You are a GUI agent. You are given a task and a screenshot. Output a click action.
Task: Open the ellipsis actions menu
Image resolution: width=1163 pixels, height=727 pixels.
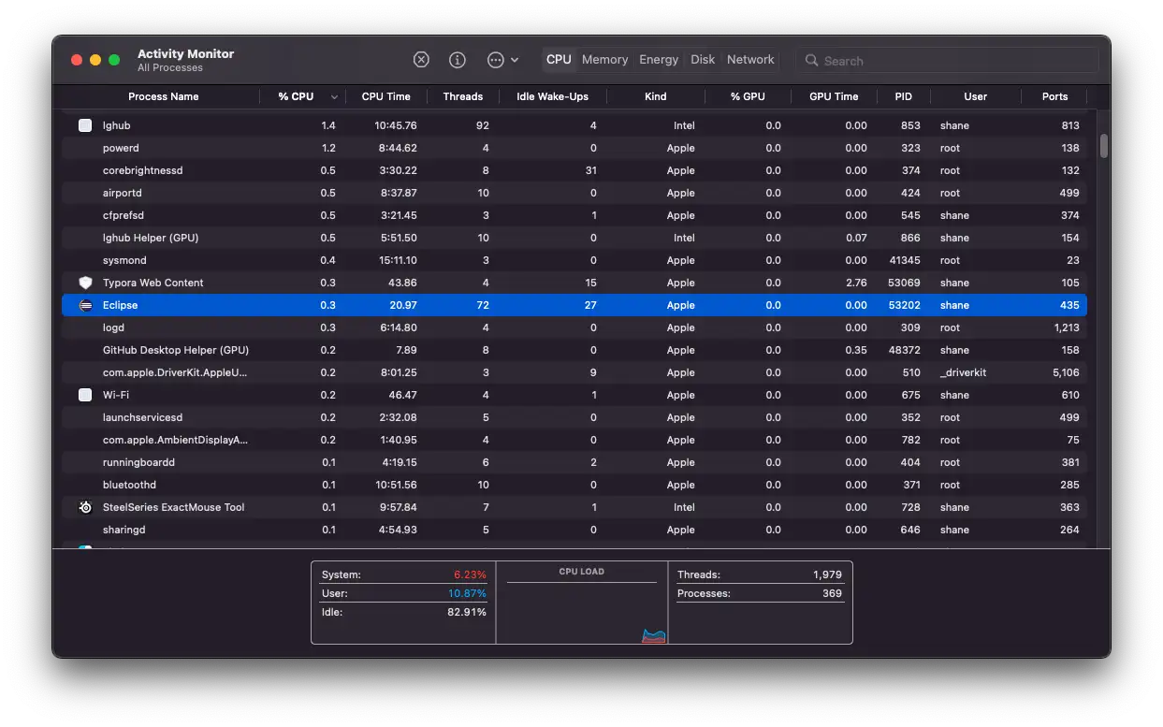tap(502, 60)
